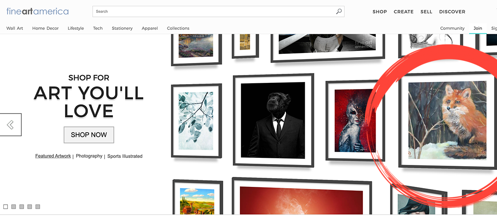Open the Sports Illustrated link
Screen dimensions: 497x220
(125, 156)
